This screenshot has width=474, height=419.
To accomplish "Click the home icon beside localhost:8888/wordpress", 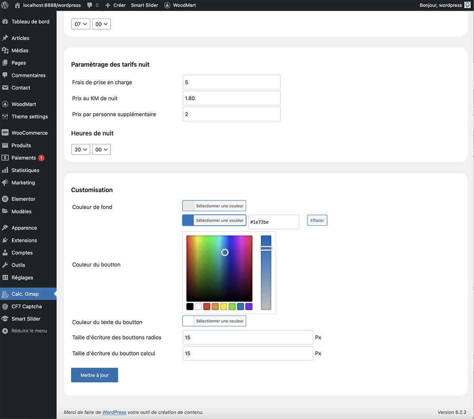I will click(17, 5).
